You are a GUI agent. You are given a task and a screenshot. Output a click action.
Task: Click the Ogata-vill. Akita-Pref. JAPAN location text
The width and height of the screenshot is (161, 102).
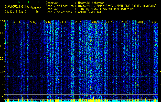point(117,6)
